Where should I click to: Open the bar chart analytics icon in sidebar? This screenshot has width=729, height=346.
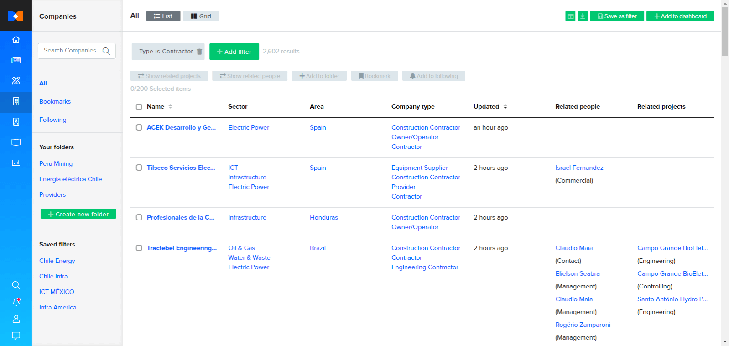[x=16, y=163]
